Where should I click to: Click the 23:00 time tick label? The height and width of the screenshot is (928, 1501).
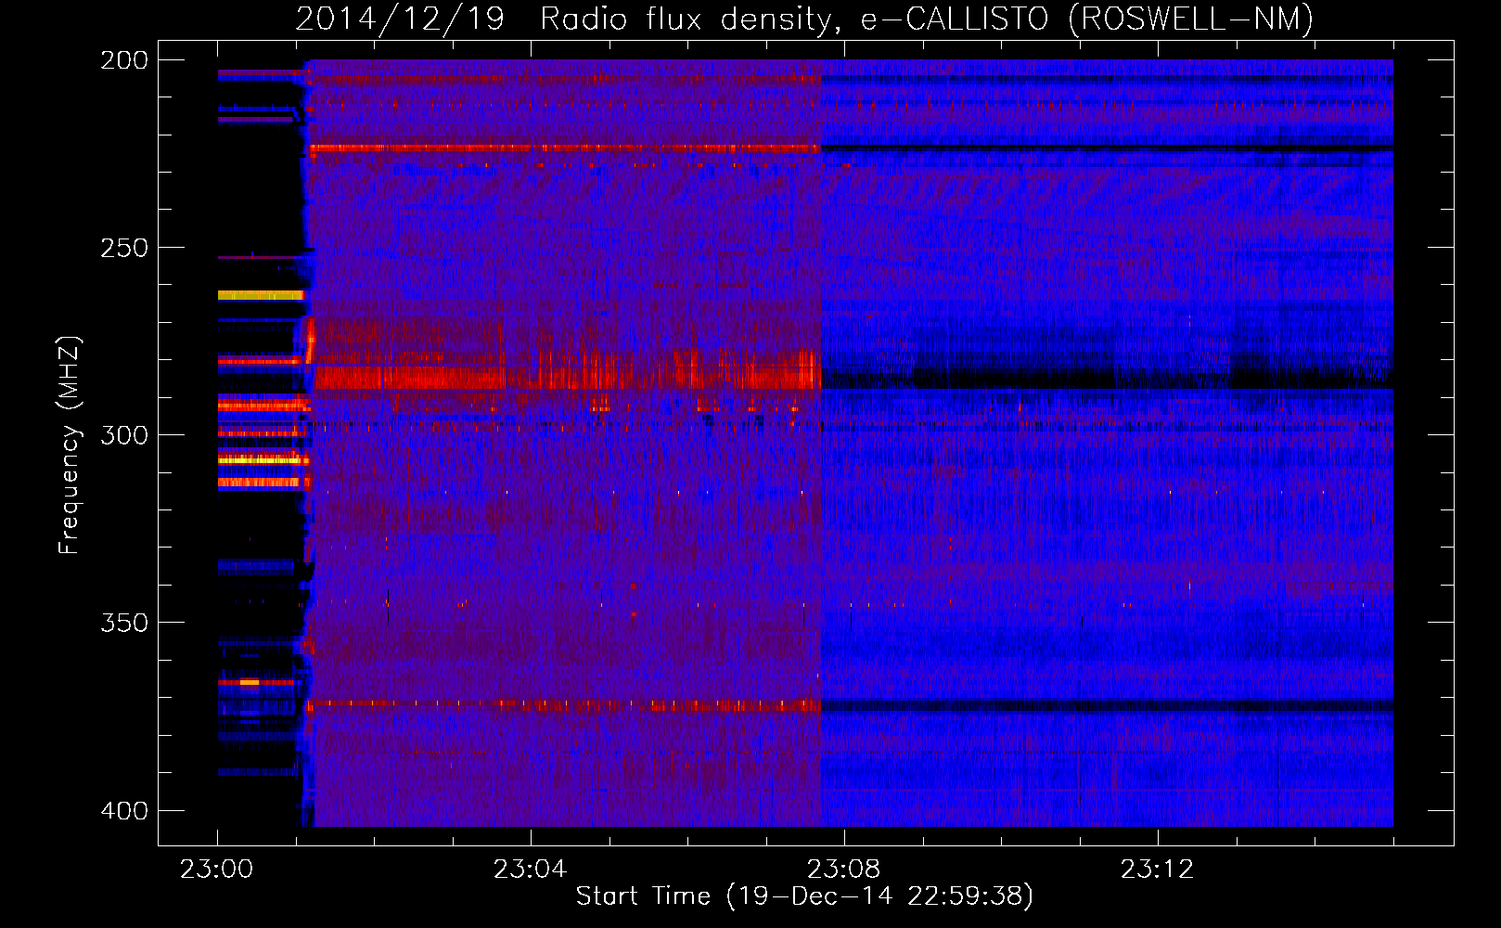point(216,870)
